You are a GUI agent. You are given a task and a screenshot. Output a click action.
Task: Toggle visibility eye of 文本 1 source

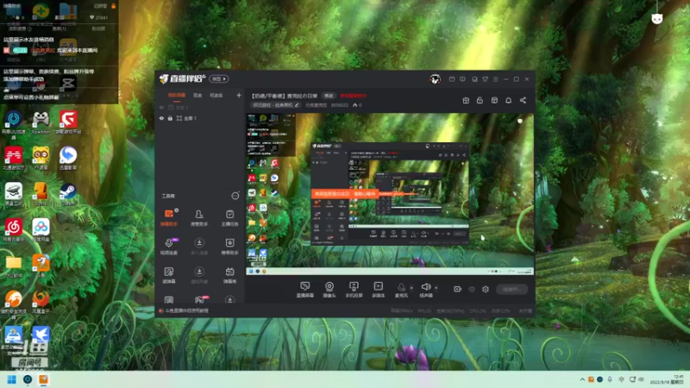pos(161,107)
